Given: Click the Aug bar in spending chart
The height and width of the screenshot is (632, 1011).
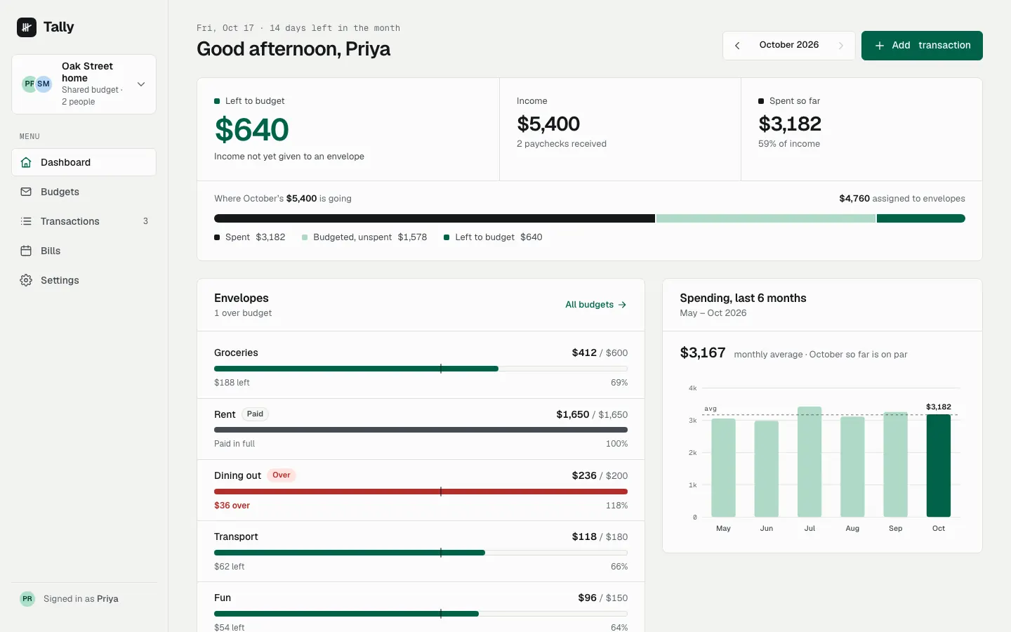Looking at the screenshot, I should tap(852, 467).
